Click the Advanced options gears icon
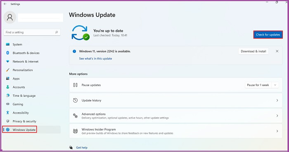 [x=75, y=116]
